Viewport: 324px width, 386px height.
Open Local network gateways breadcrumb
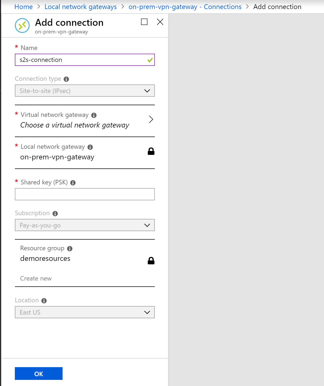click(81, 7)
